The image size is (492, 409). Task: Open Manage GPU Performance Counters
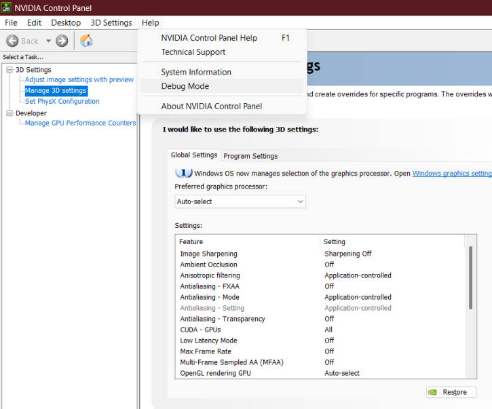coord(80,123)
